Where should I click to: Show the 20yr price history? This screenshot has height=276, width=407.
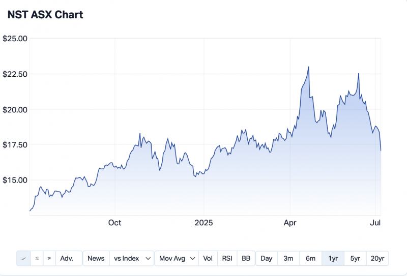click(x=377, y=258)
